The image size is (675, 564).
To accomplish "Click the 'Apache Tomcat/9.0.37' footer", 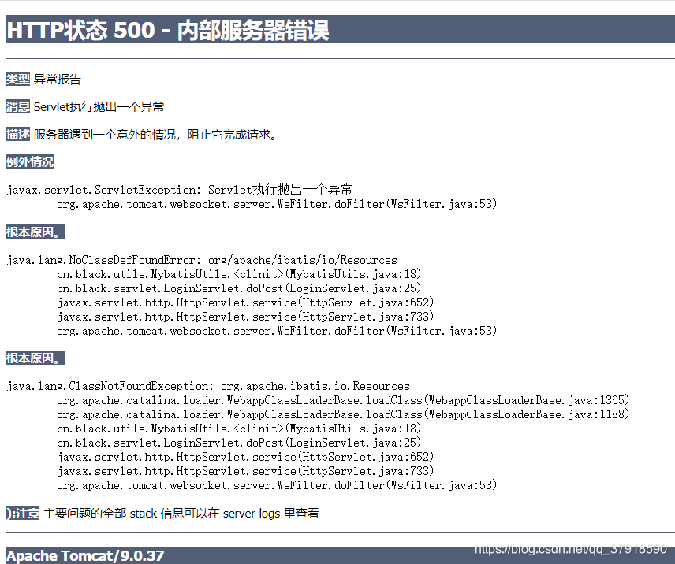I will point(85,555).
